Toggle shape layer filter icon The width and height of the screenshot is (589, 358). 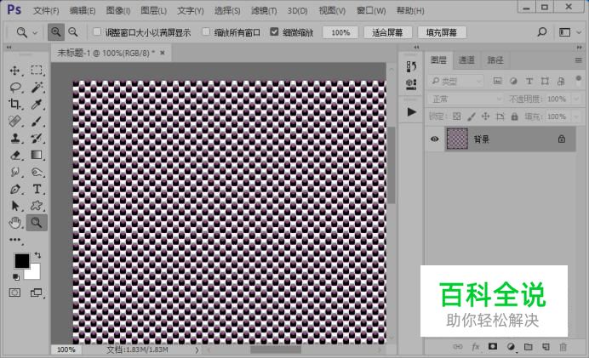pyautogui.click(x=545, y=81)
